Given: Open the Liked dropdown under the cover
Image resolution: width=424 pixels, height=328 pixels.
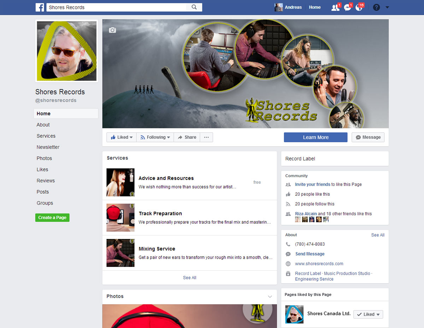Looking at the screenshot, I should pos(122,137).
